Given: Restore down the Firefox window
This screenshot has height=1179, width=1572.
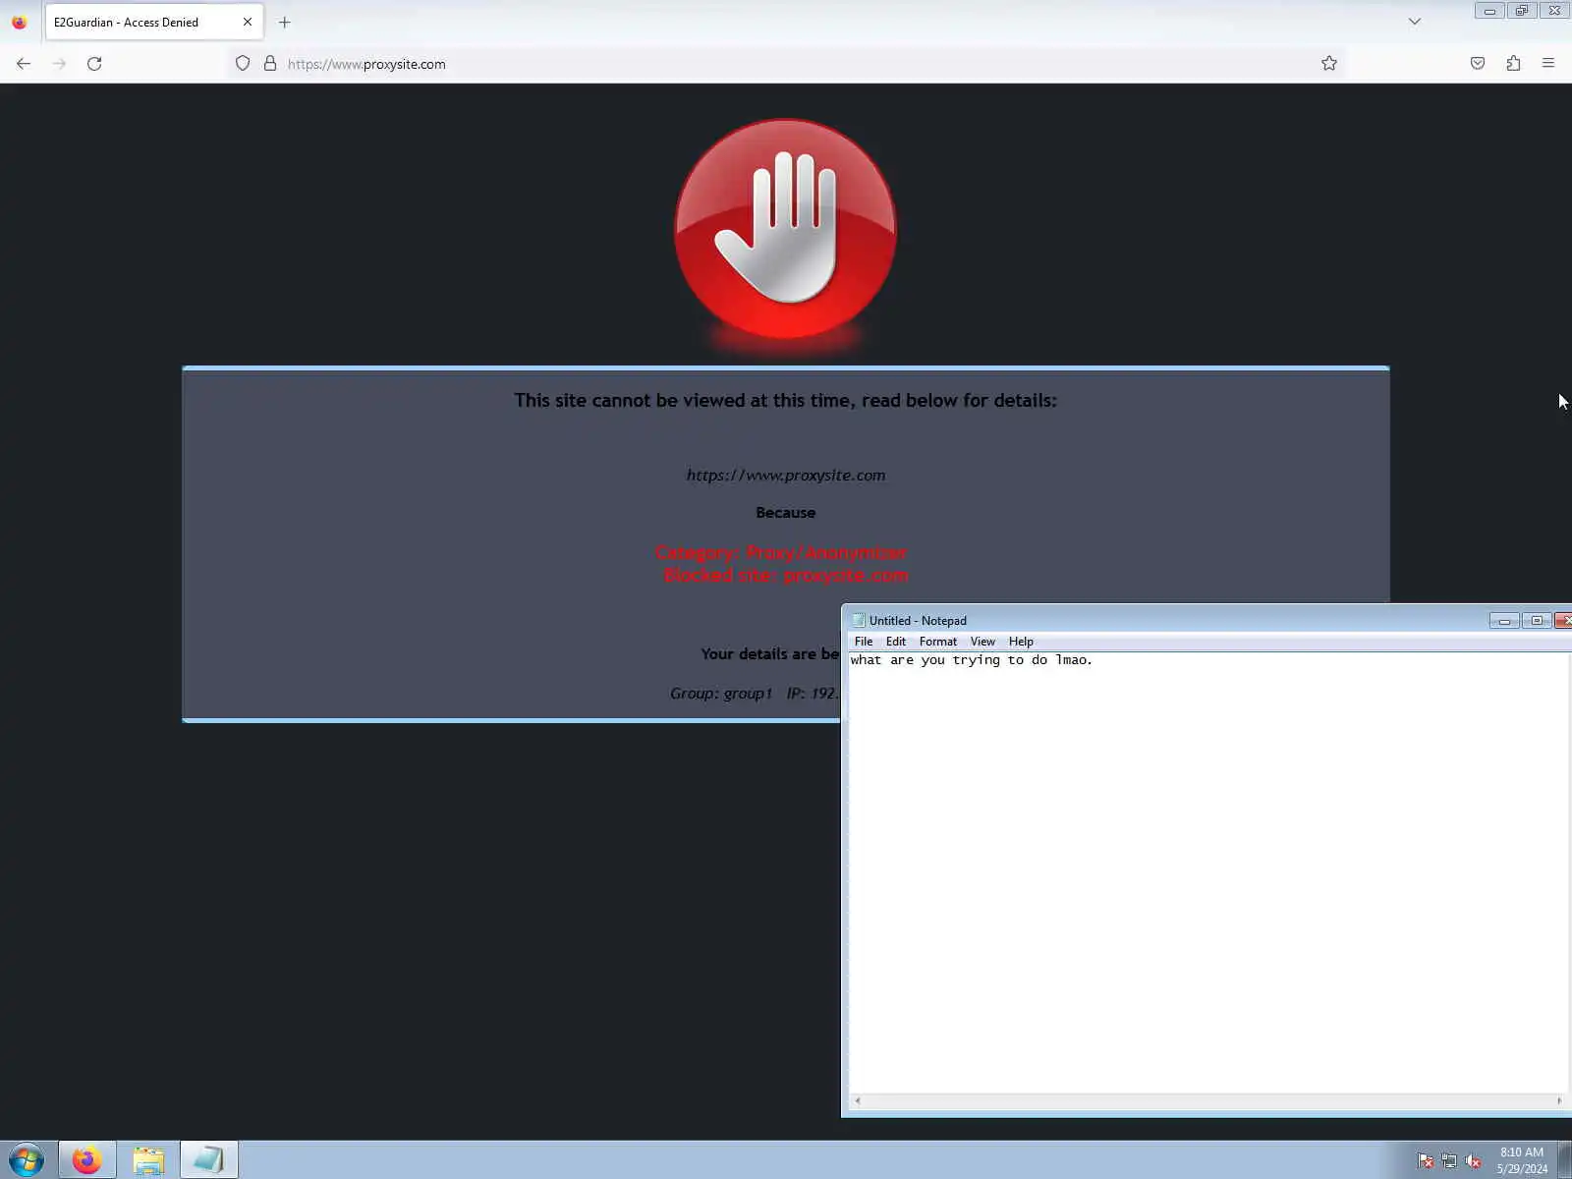Looking at the screenshot, I should tap(1522, 11).
